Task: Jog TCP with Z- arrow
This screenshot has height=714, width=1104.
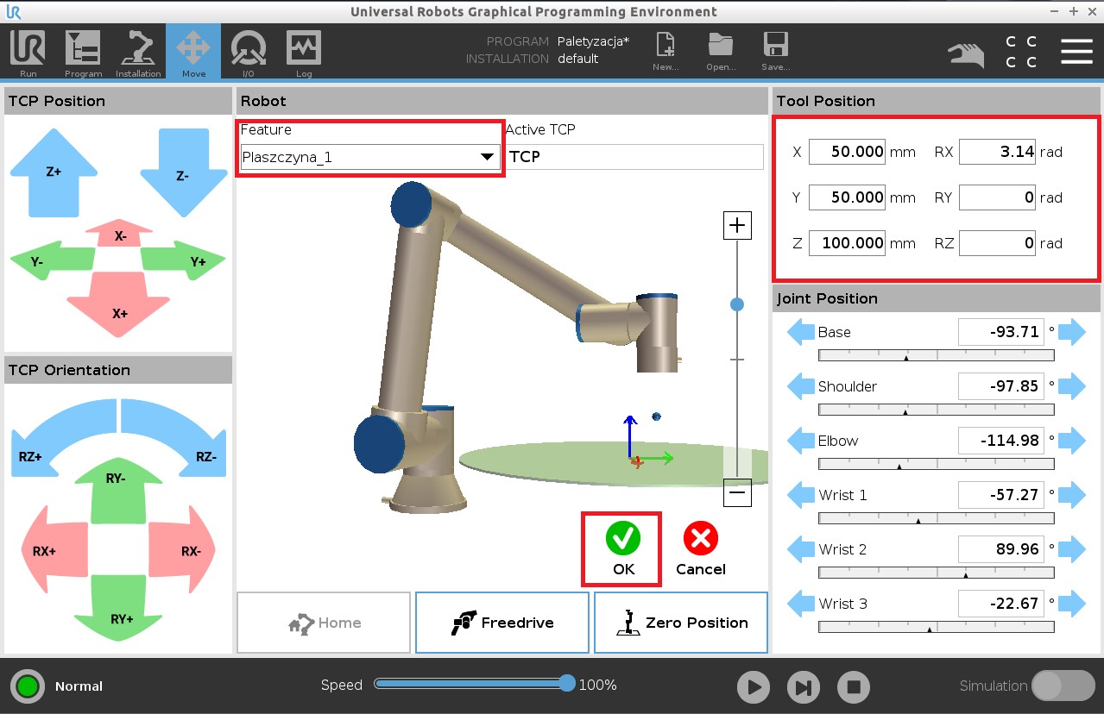Action: 183,172
